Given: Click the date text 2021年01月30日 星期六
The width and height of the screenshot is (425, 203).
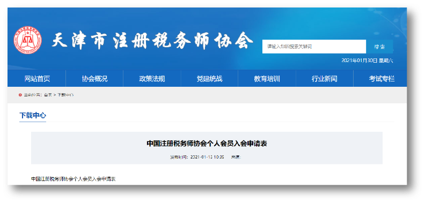Looking at the screenshot, I should (367, 61).
